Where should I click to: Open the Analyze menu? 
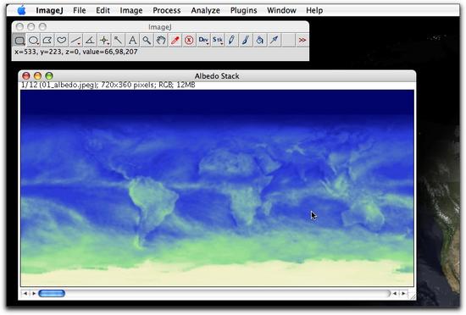coord(205,10)
